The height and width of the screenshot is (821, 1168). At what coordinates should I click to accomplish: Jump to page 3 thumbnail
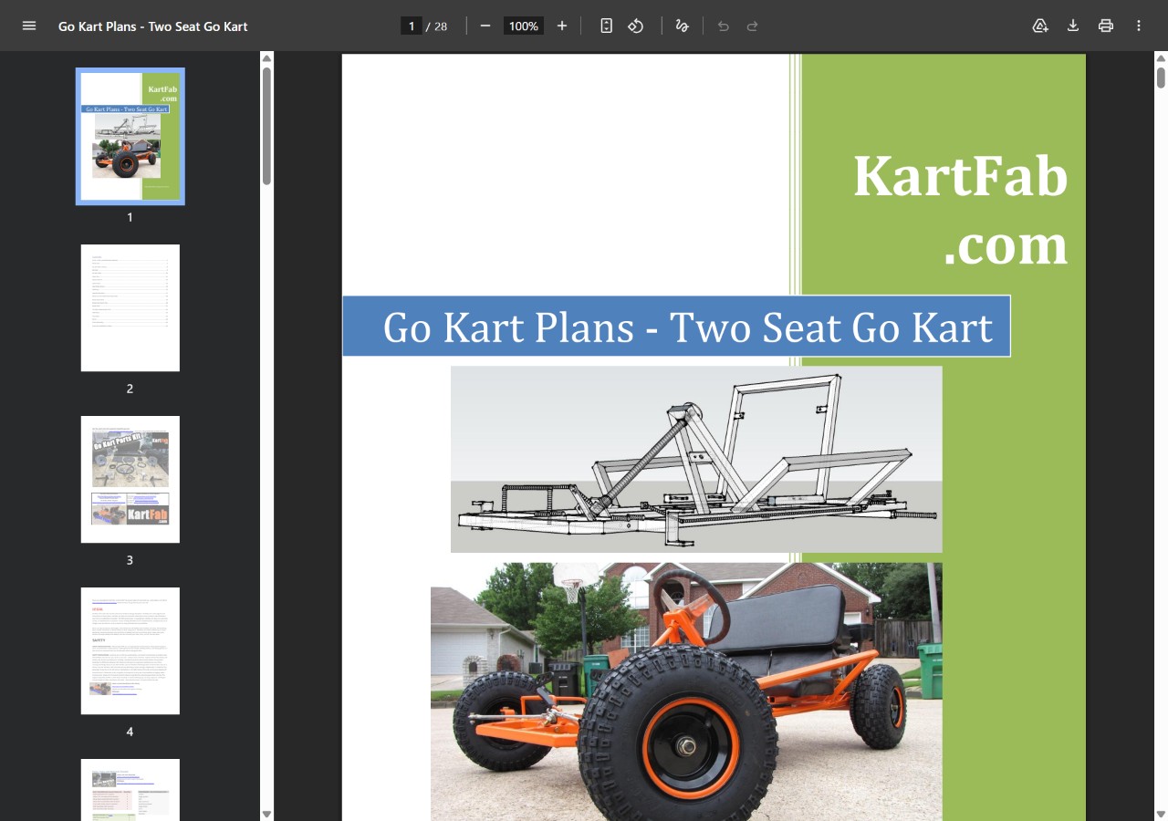tap(130, 479)
